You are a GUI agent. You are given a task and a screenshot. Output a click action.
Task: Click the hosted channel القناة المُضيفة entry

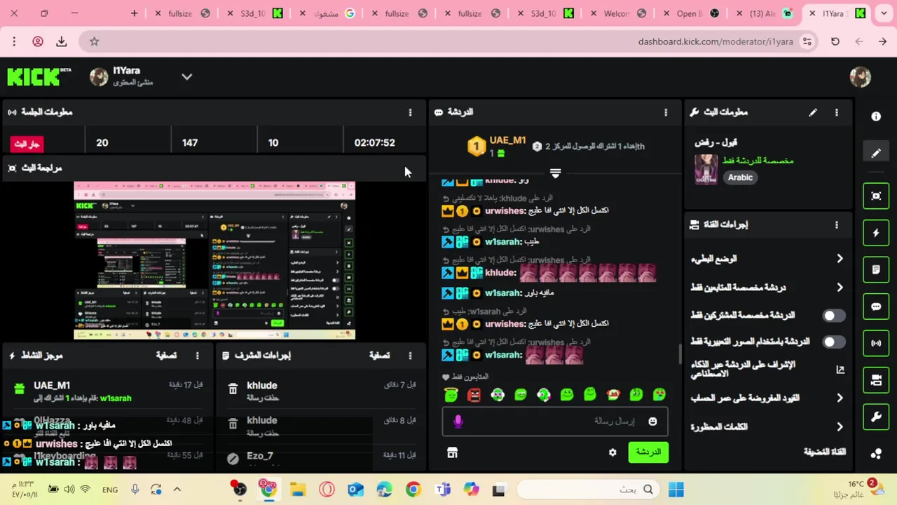coord(825,452)
